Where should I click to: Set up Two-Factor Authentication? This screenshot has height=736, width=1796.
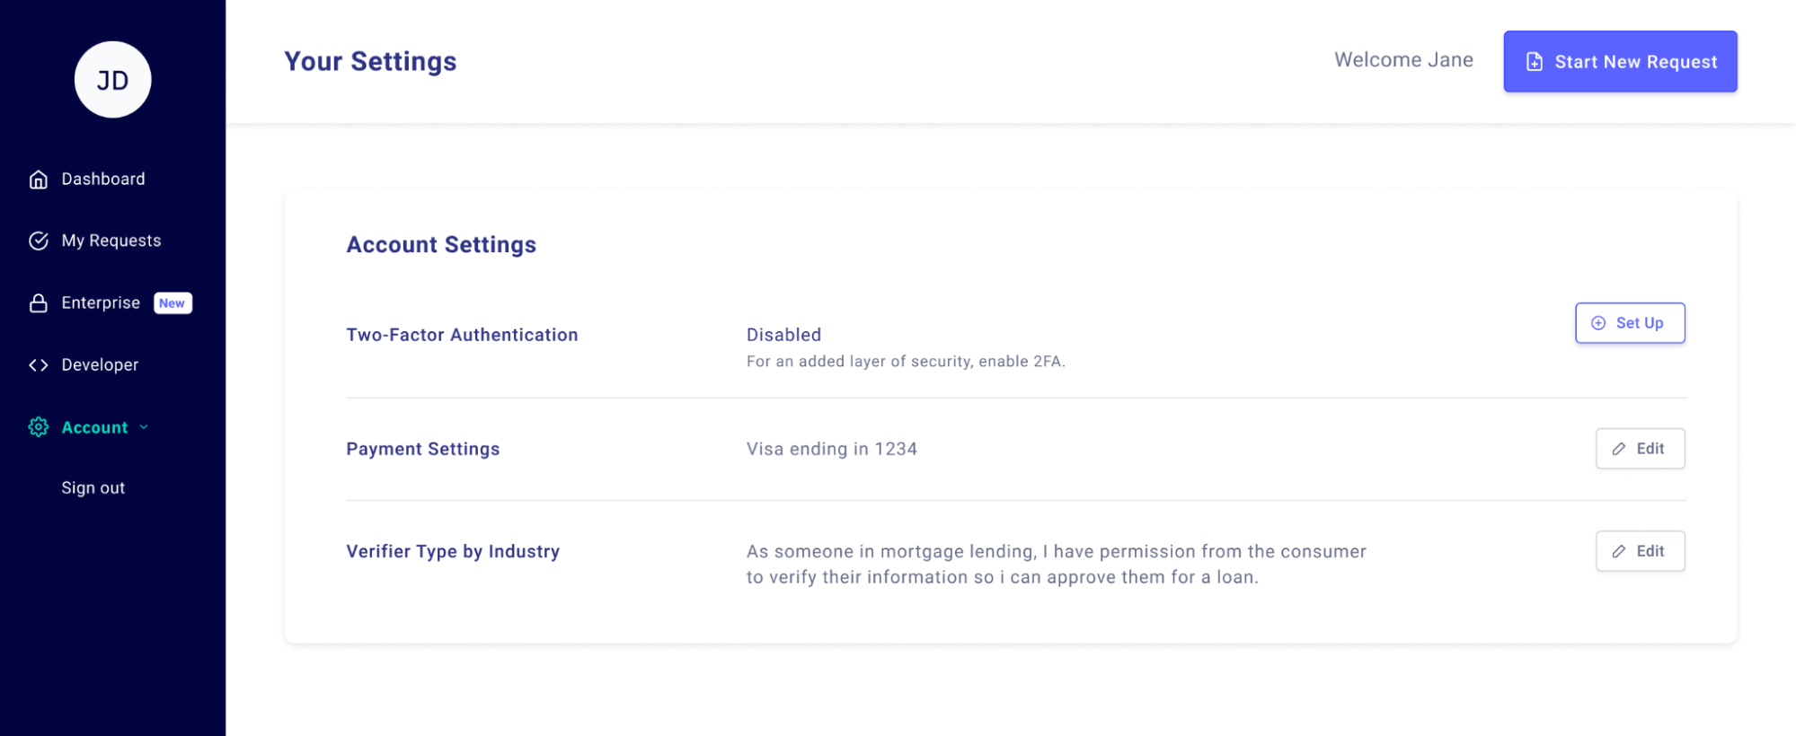pos(1630,323)
